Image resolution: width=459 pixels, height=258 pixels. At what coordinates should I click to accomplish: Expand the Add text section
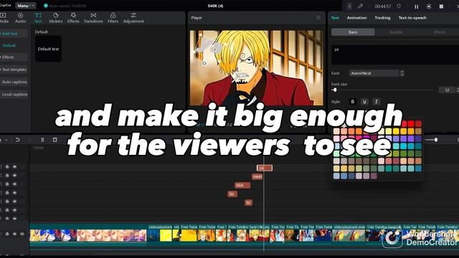[x=13, y=34]
